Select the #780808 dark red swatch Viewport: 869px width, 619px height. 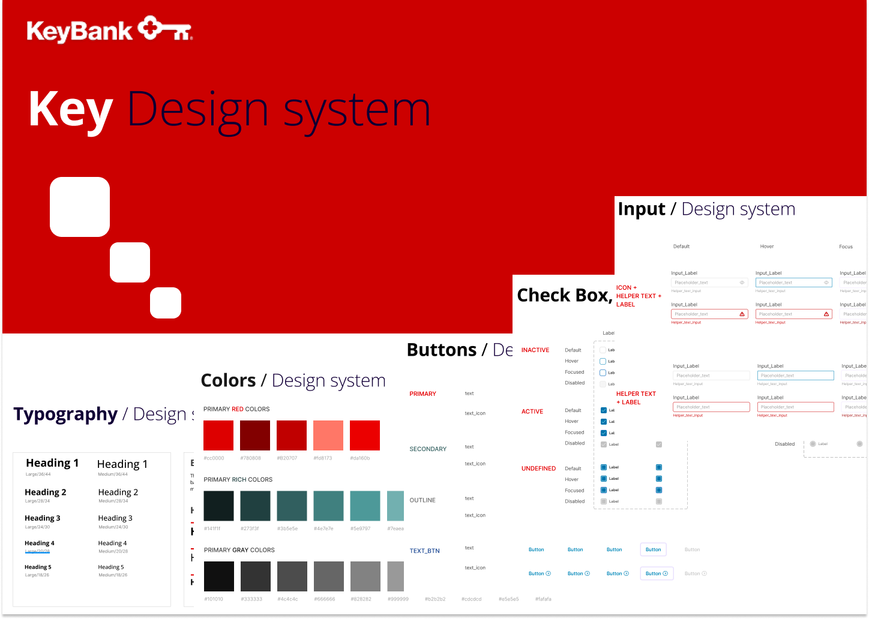[255, 435]
